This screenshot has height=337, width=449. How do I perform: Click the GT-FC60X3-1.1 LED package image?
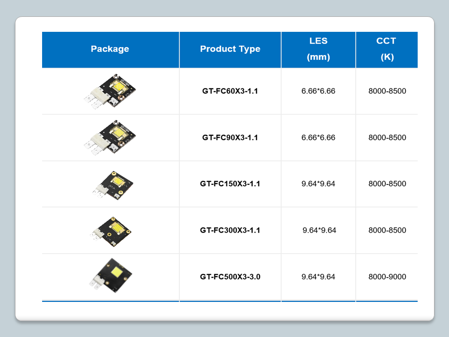(110, 91)
